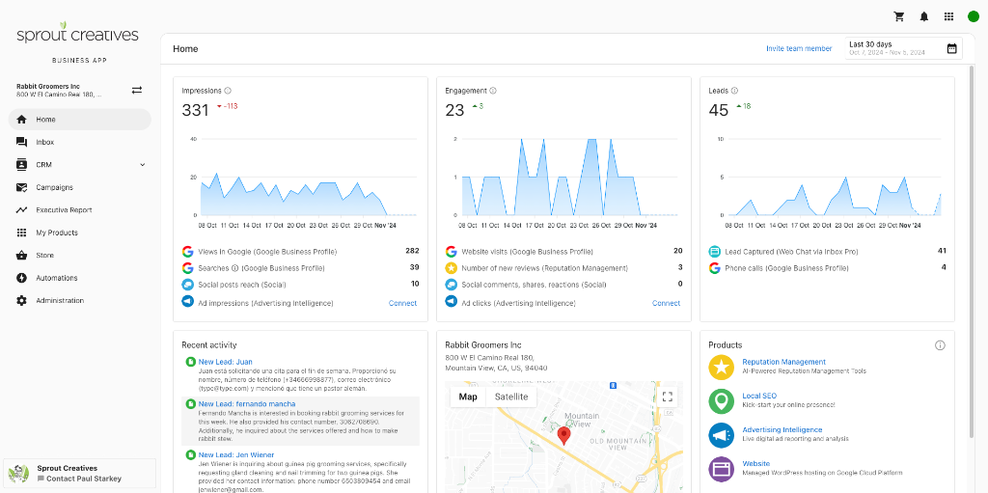Open Inbox in sidebar
This screenshot has height=493, width=988.
[79, 142]
